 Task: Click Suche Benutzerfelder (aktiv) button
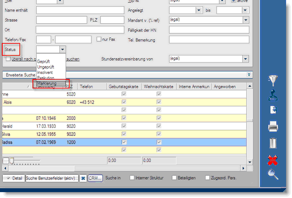52,178
